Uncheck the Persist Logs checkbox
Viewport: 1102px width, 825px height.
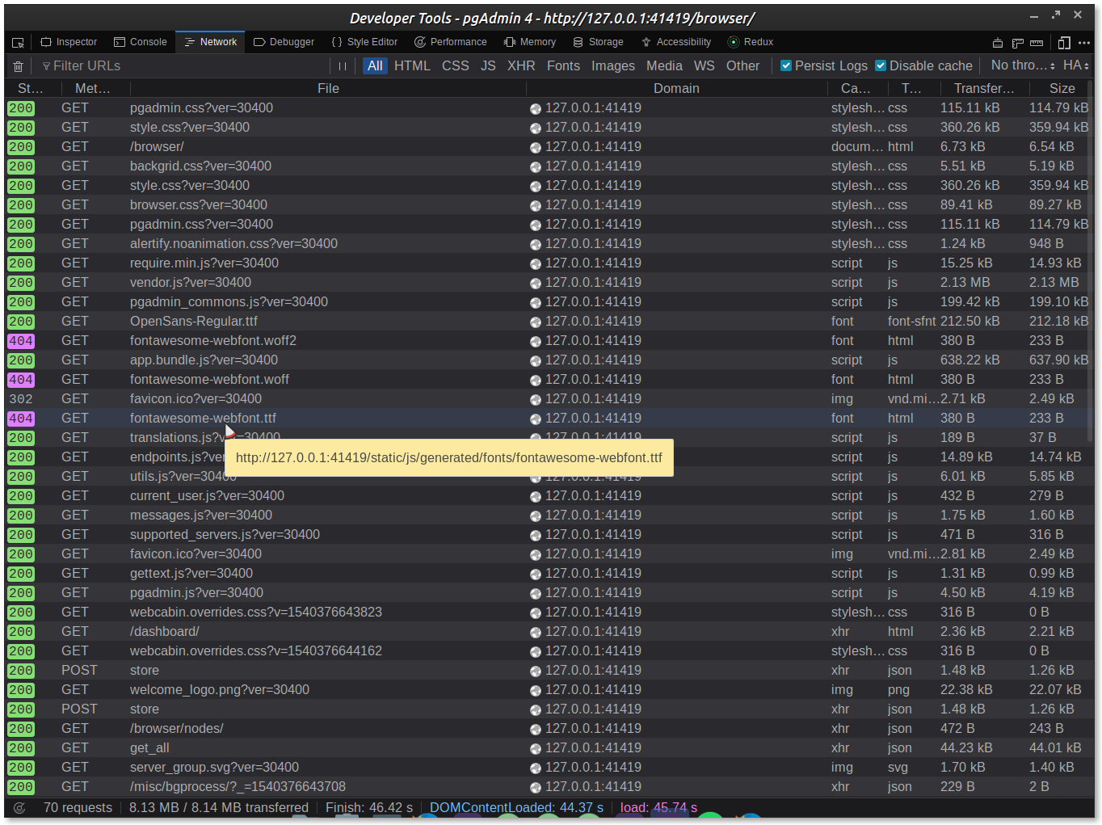pos(786,66)
